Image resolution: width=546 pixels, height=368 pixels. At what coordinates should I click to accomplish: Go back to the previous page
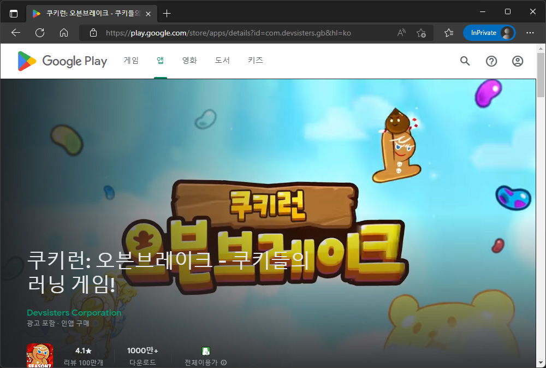click(x=16, y=33)
